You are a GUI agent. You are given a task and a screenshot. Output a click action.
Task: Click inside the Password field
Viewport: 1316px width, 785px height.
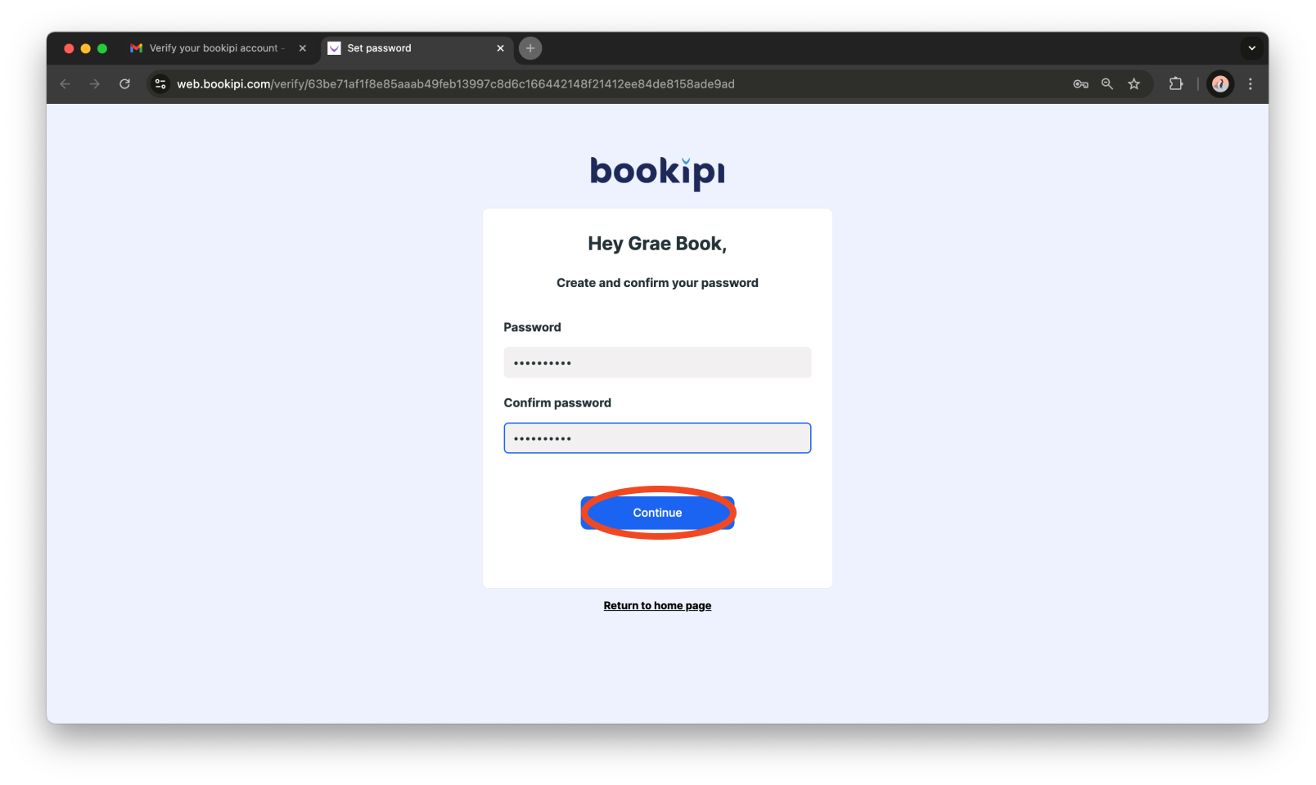click(x=657, y=362)
